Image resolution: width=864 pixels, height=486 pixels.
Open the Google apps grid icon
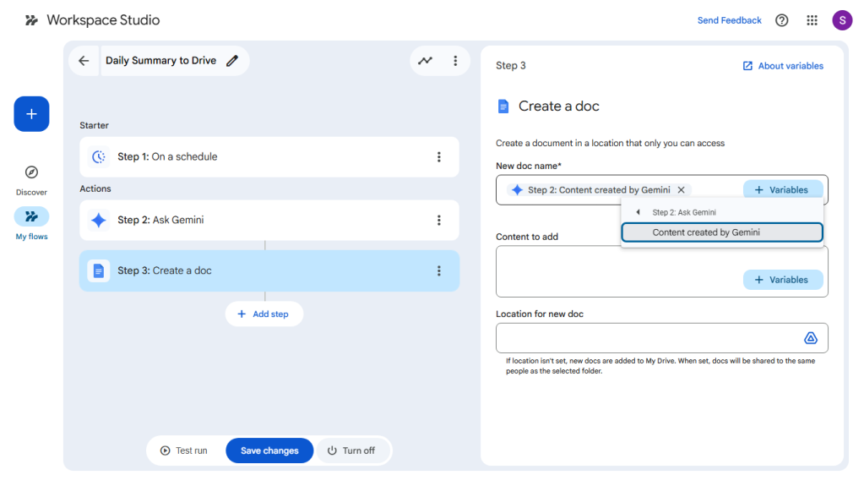pos(812,20)
